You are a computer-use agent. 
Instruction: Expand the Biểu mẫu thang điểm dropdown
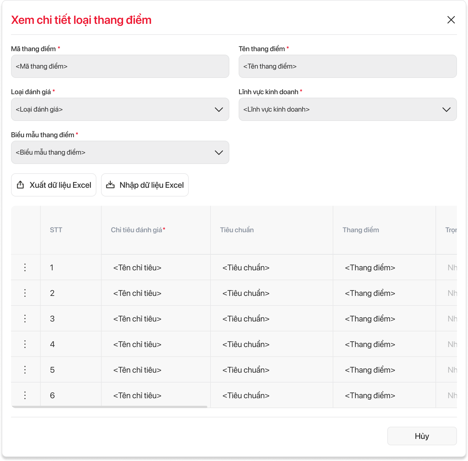120,152
